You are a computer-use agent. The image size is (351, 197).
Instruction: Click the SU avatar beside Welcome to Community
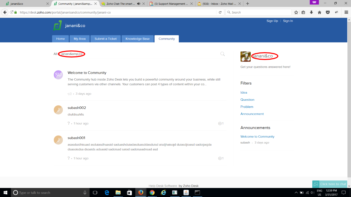click(x=58, y=75)
